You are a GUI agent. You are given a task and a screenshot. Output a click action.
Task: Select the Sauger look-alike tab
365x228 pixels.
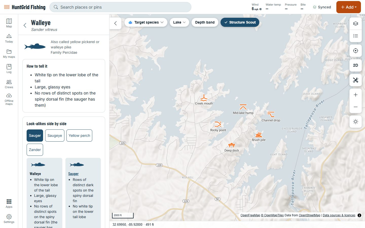[35, 136]
